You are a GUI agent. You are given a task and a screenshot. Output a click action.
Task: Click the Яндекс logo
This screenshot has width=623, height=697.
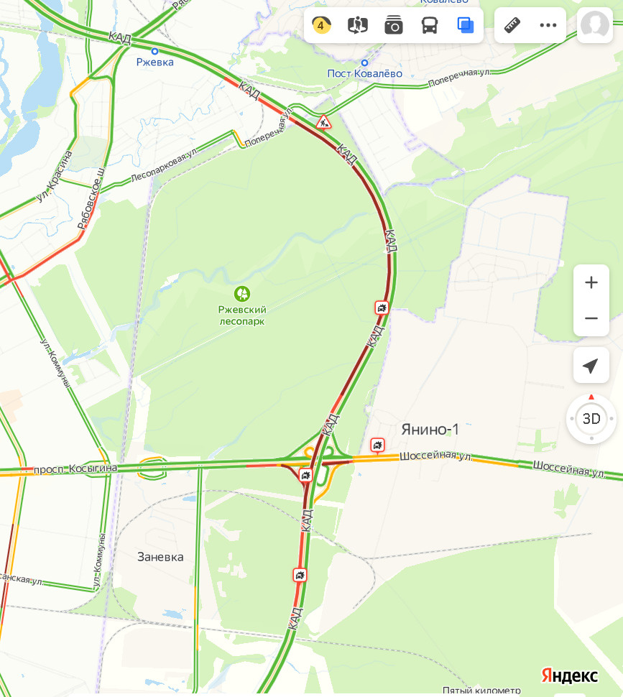pyautogui.click(x=569, y=675)
